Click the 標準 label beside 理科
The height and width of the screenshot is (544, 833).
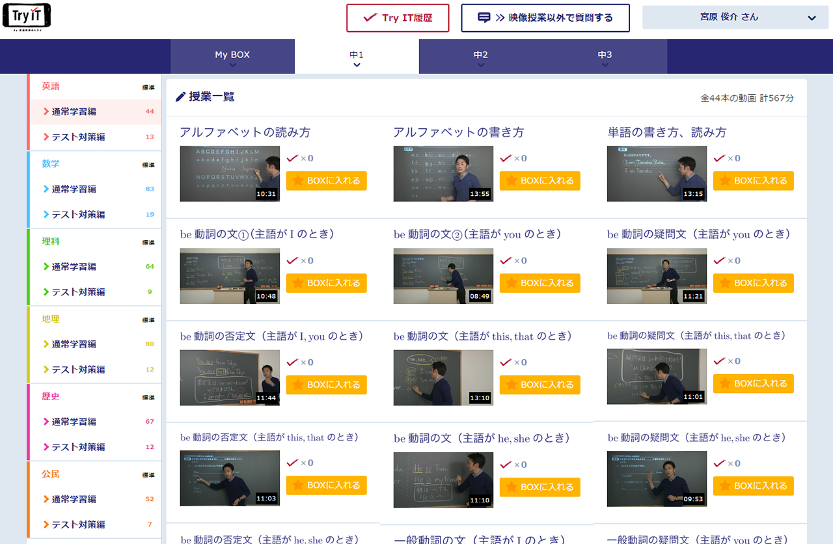point(148,242)
